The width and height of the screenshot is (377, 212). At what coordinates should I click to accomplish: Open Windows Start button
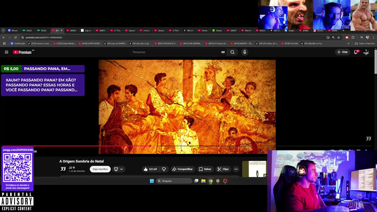click(x=152, y=181)
